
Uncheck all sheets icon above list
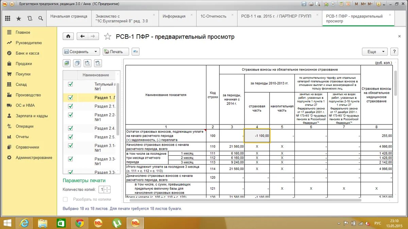pos(78,63)
